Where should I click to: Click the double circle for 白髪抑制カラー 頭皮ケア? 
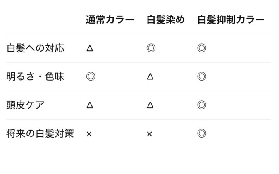(x=201, y=105)
